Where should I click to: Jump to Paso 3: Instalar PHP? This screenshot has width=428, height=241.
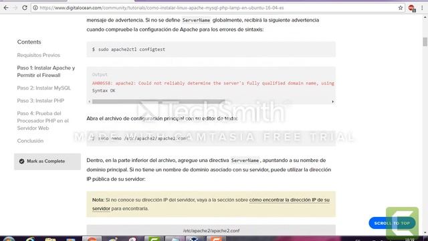coord(40,100)
